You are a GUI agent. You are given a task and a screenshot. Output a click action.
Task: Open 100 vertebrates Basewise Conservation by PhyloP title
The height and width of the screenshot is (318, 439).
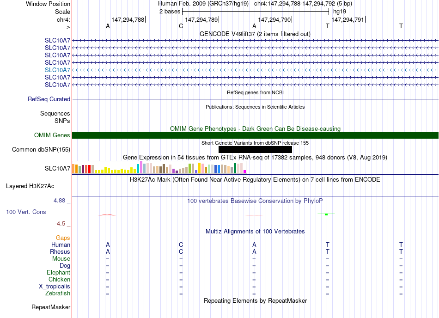pyautogui.click(x=255, y=201)
